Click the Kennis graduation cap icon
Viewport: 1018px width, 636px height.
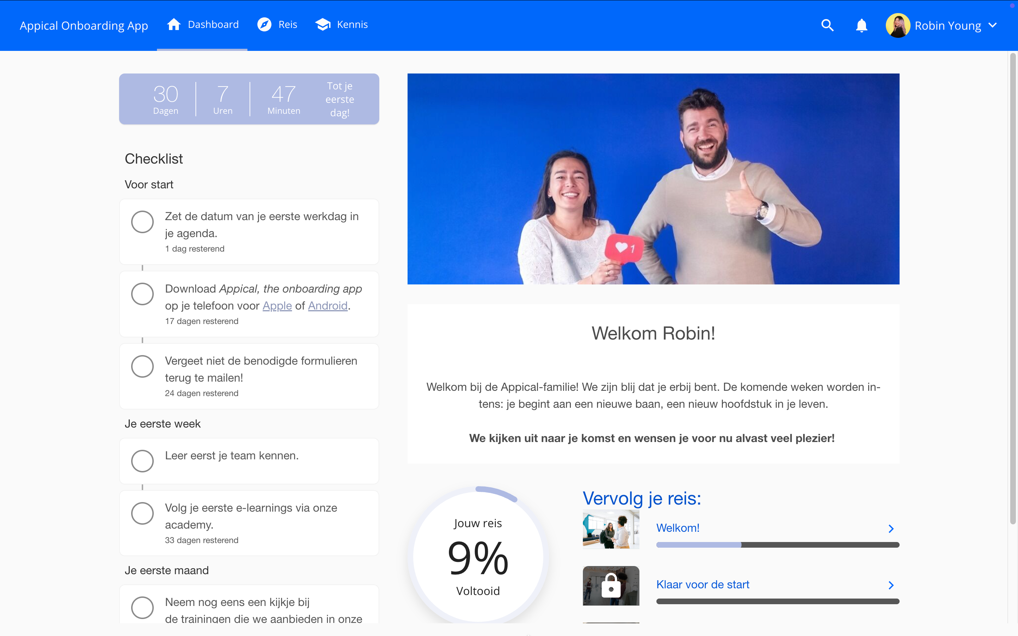pyautogui.click(x=323, y=24)
